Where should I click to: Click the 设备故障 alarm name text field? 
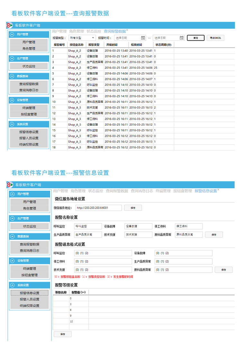[x=138, y=226]
